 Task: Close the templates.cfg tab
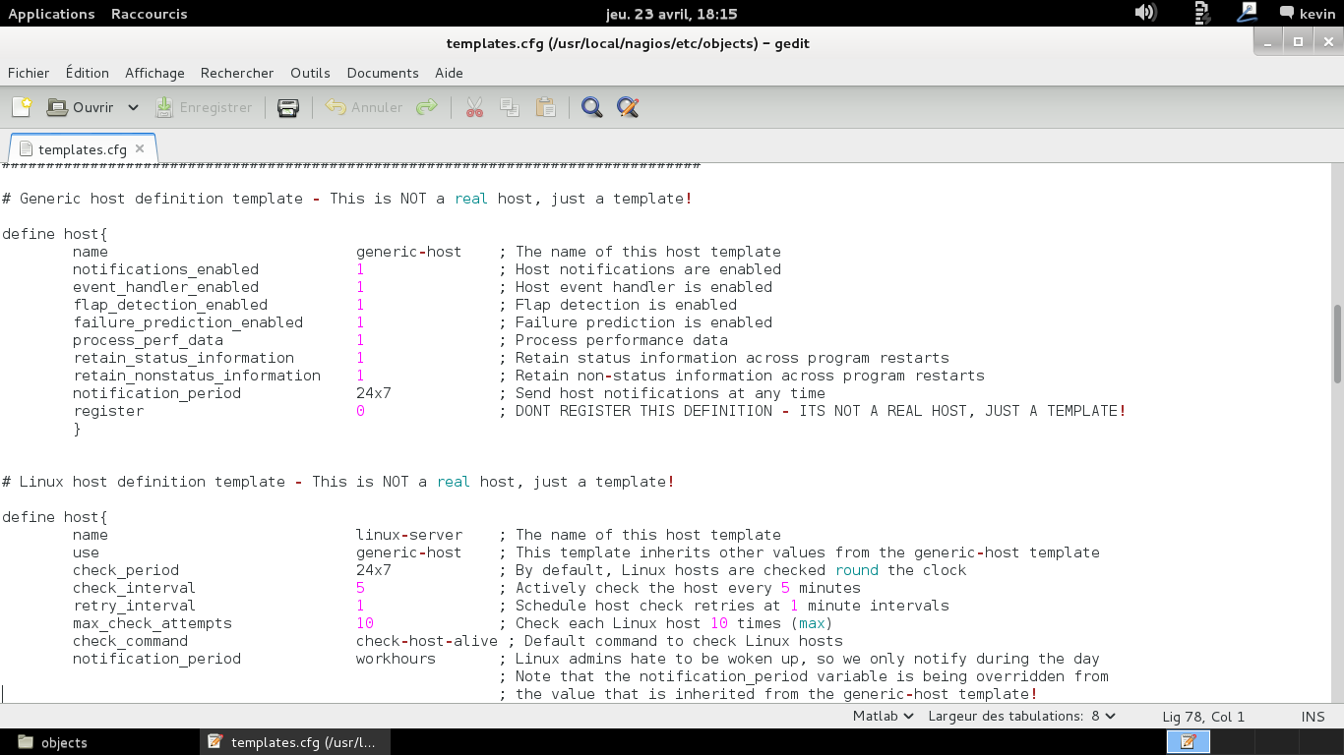(x=140, y=148)
